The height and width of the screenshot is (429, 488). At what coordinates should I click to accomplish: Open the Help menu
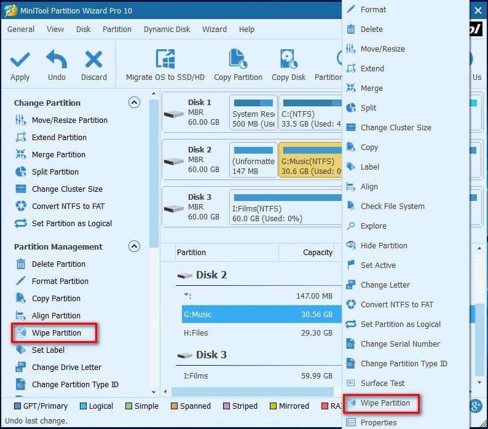click(246, 30)
